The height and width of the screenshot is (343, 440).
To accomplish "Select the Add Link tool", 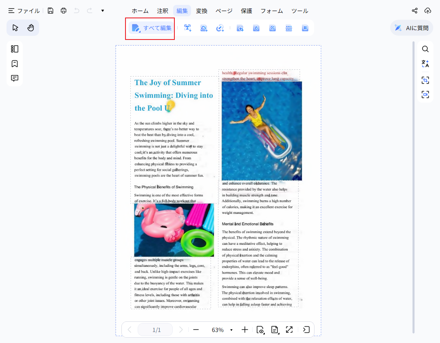I will (x=220, y=28).
